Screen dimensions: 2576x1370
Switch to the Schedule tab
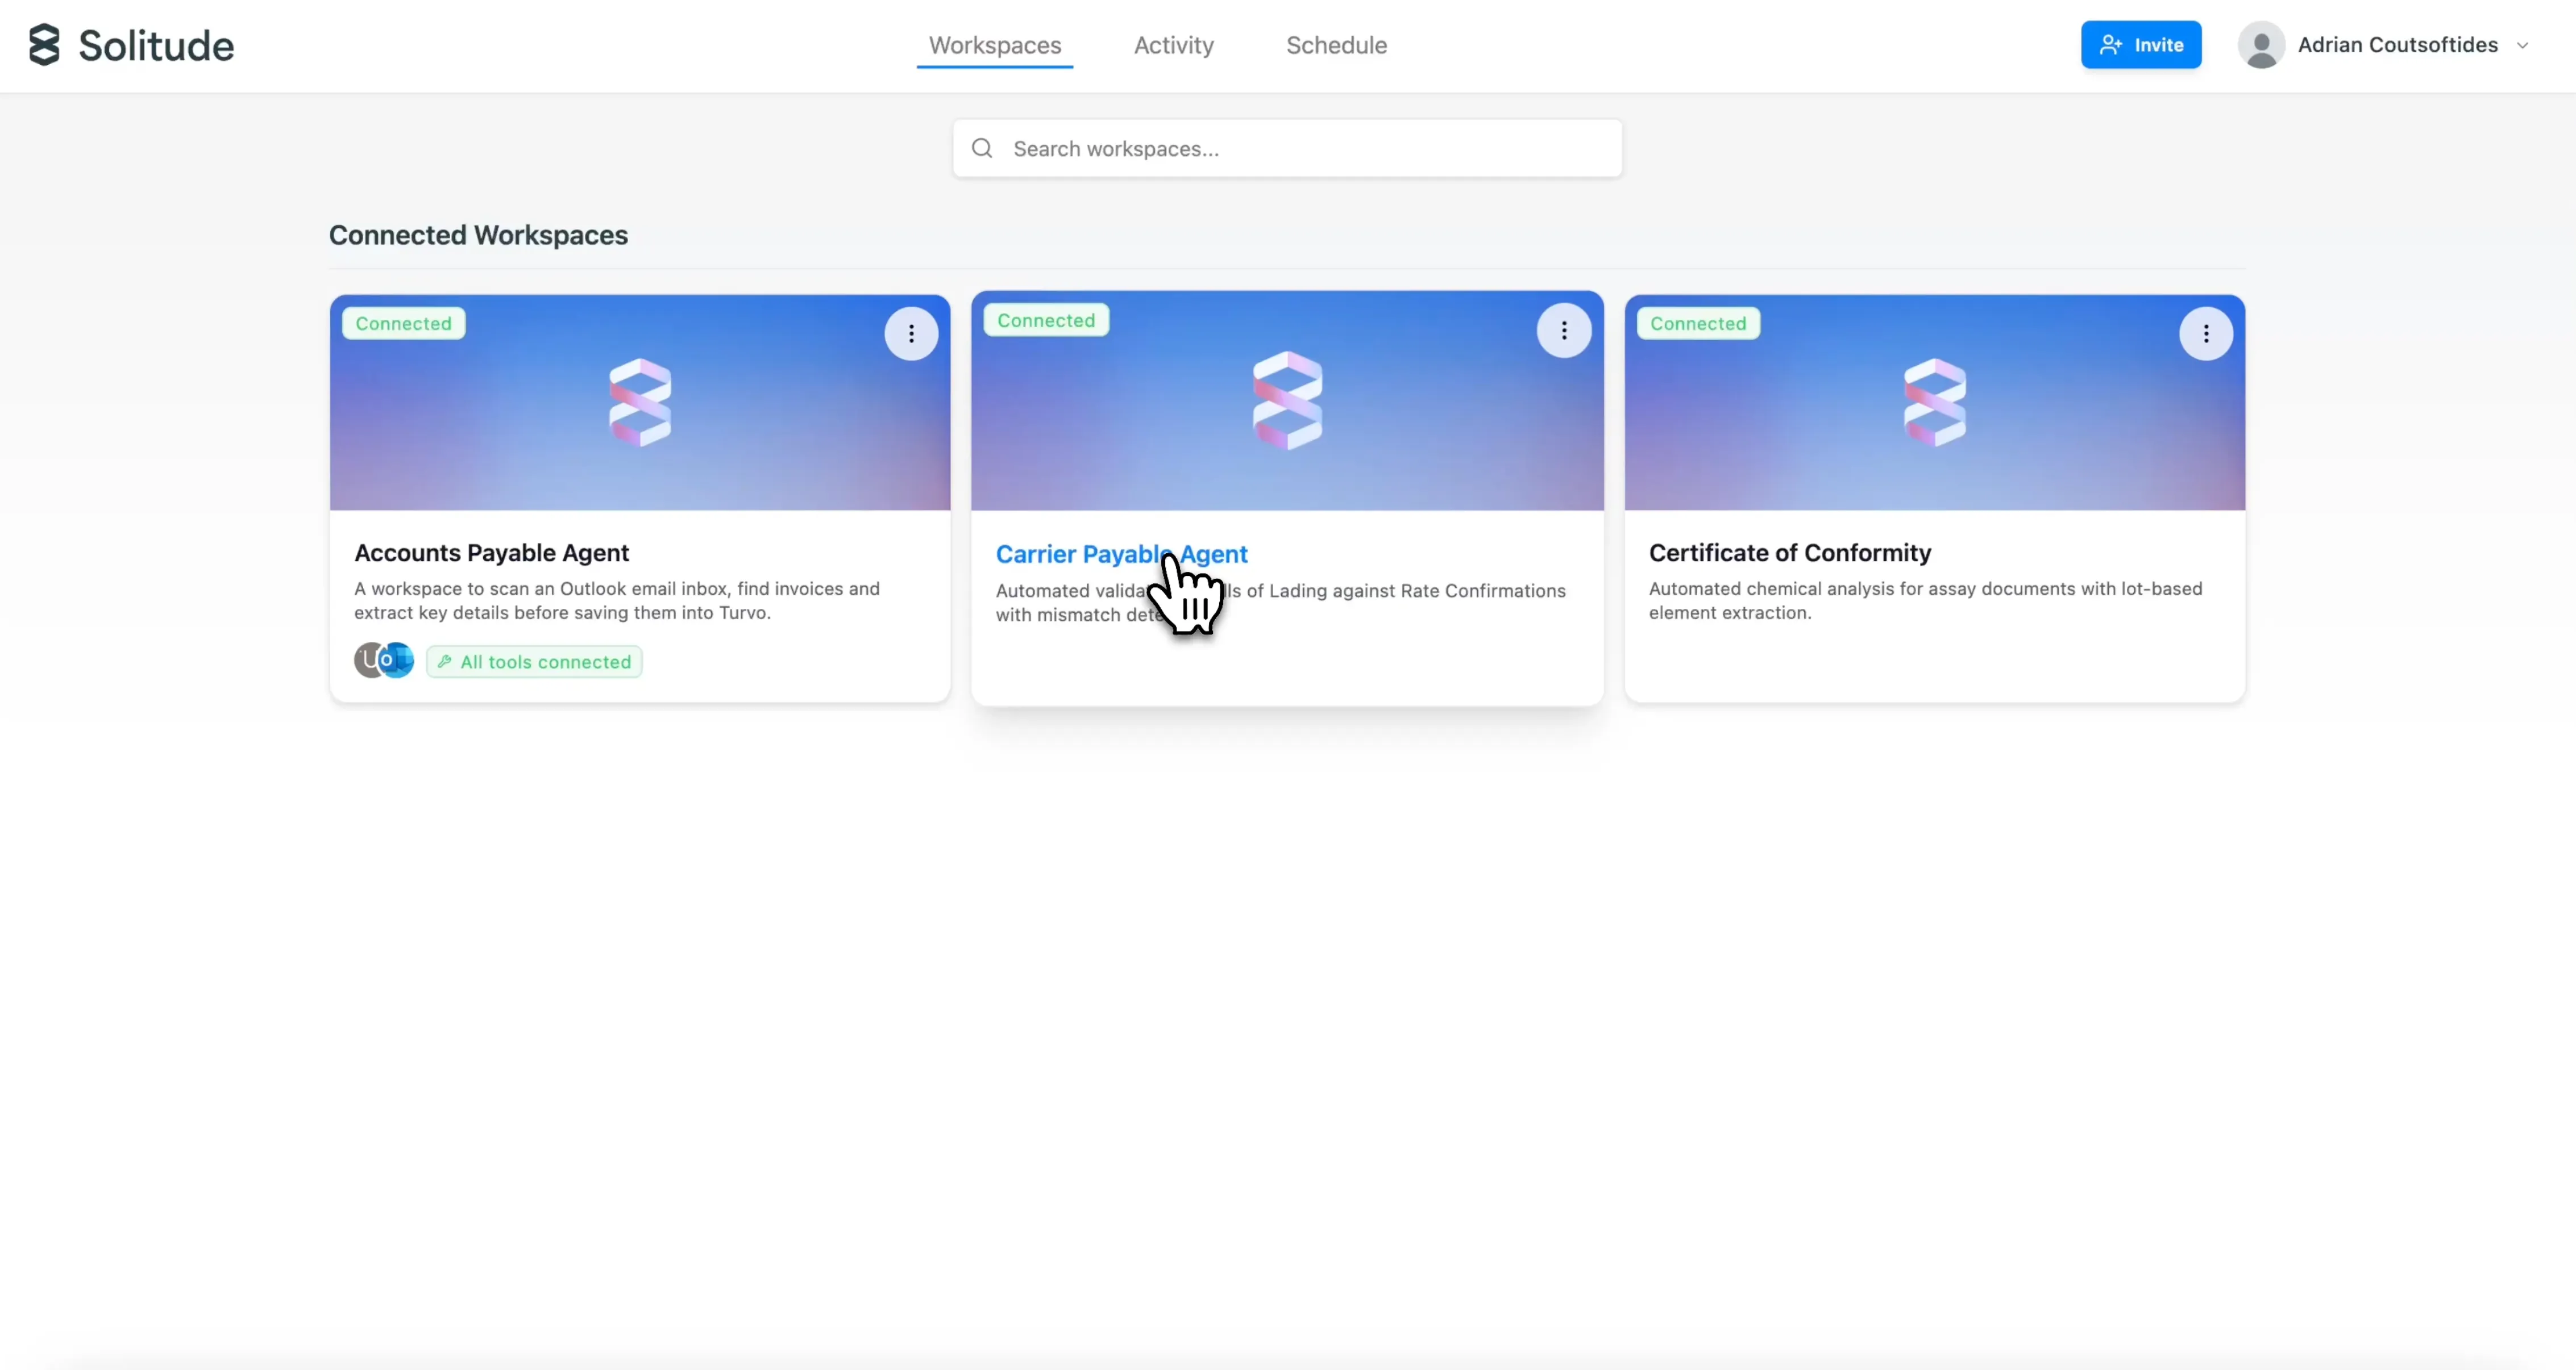(x=1336, y=45)
